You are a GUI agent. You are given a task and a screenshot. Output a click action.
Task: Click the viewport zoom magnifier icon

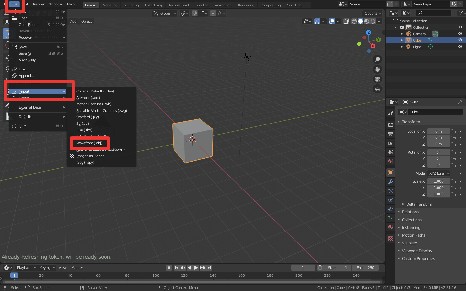[377, 59]
